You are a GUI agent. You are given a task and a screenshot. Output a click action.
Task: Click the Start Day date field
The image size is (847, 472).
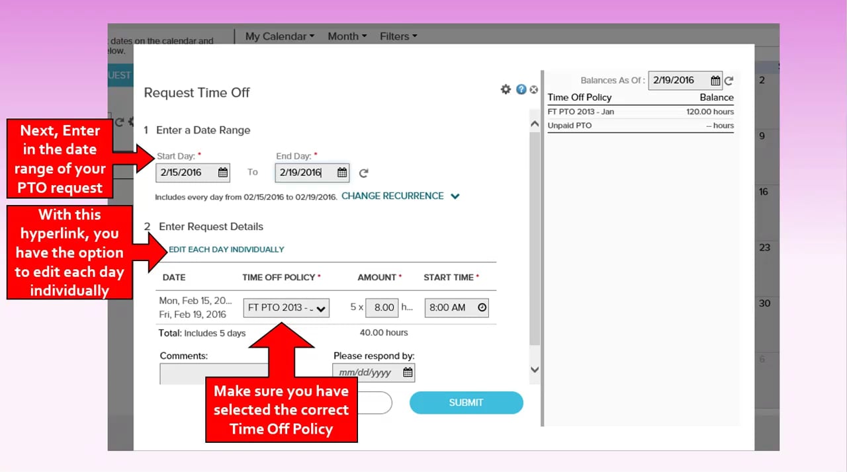pyautogui.click(x=193, y=173)
